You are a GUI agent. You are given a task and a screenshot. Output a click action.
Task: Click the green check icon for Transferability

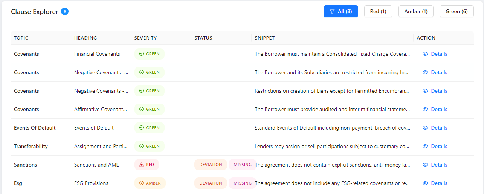[141, 146]
